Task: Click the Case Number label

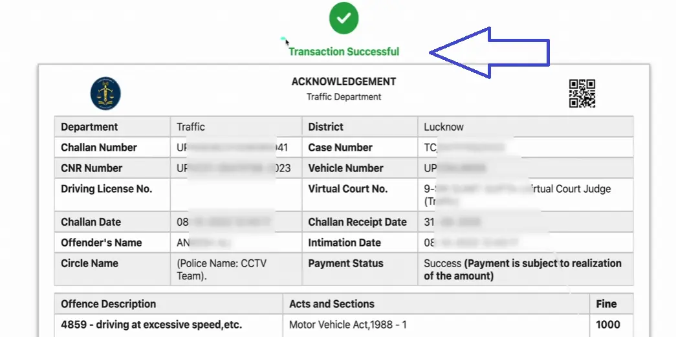Action: pos(340,147)
